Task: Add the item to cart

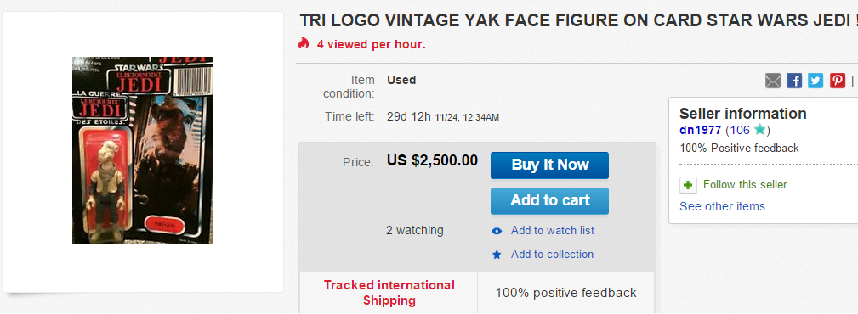Action: (x=549, y=200)
